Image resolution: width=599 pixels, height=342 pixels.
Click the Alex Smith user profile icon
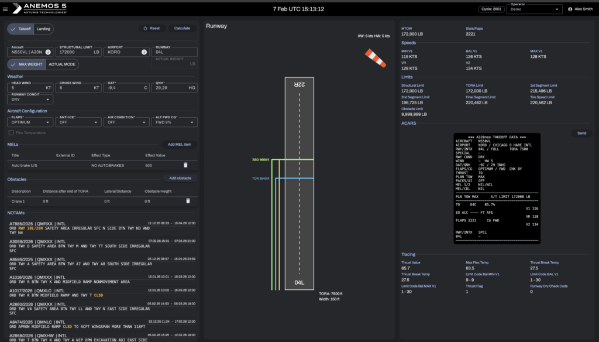[570, 9]
